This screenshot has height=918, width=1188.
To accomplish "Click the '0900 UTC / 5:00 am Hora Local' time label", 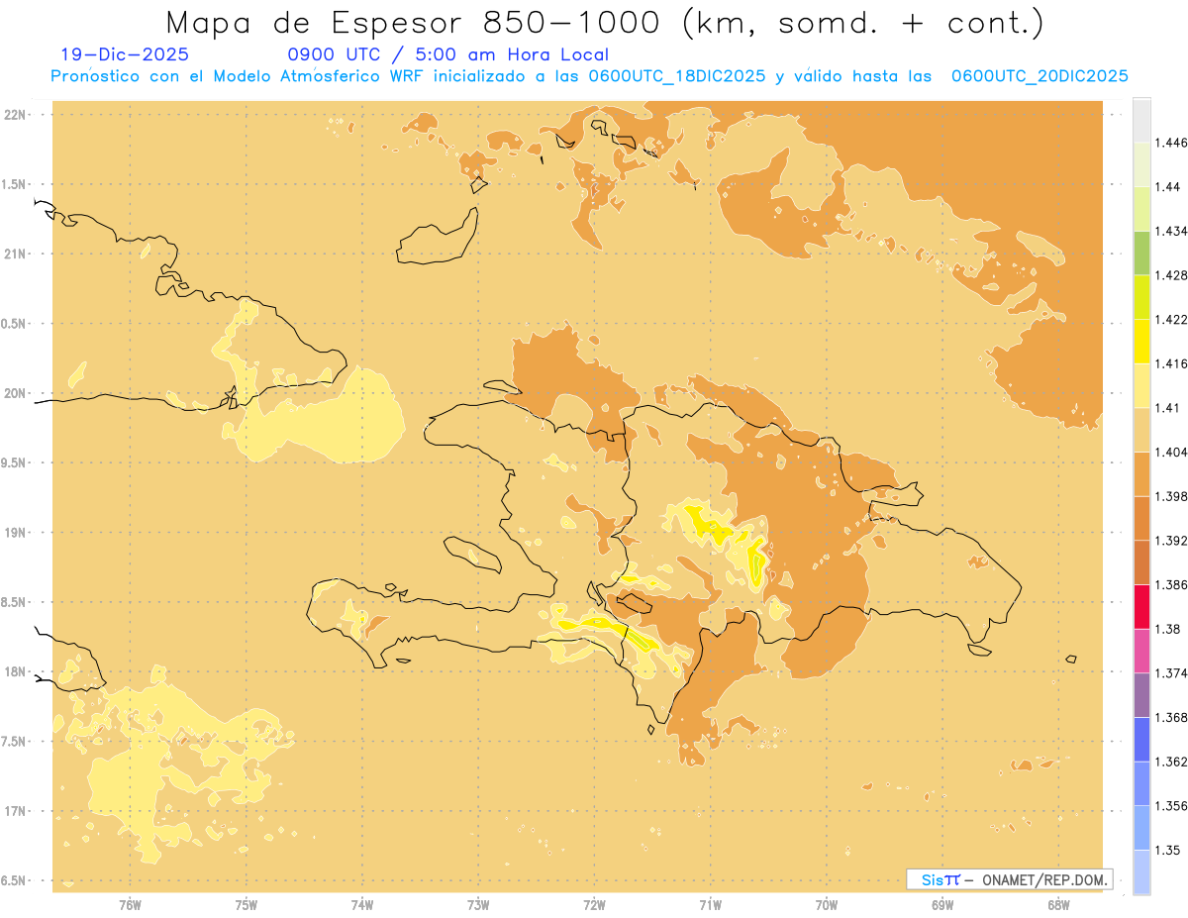I will click(x=447, y=55).
